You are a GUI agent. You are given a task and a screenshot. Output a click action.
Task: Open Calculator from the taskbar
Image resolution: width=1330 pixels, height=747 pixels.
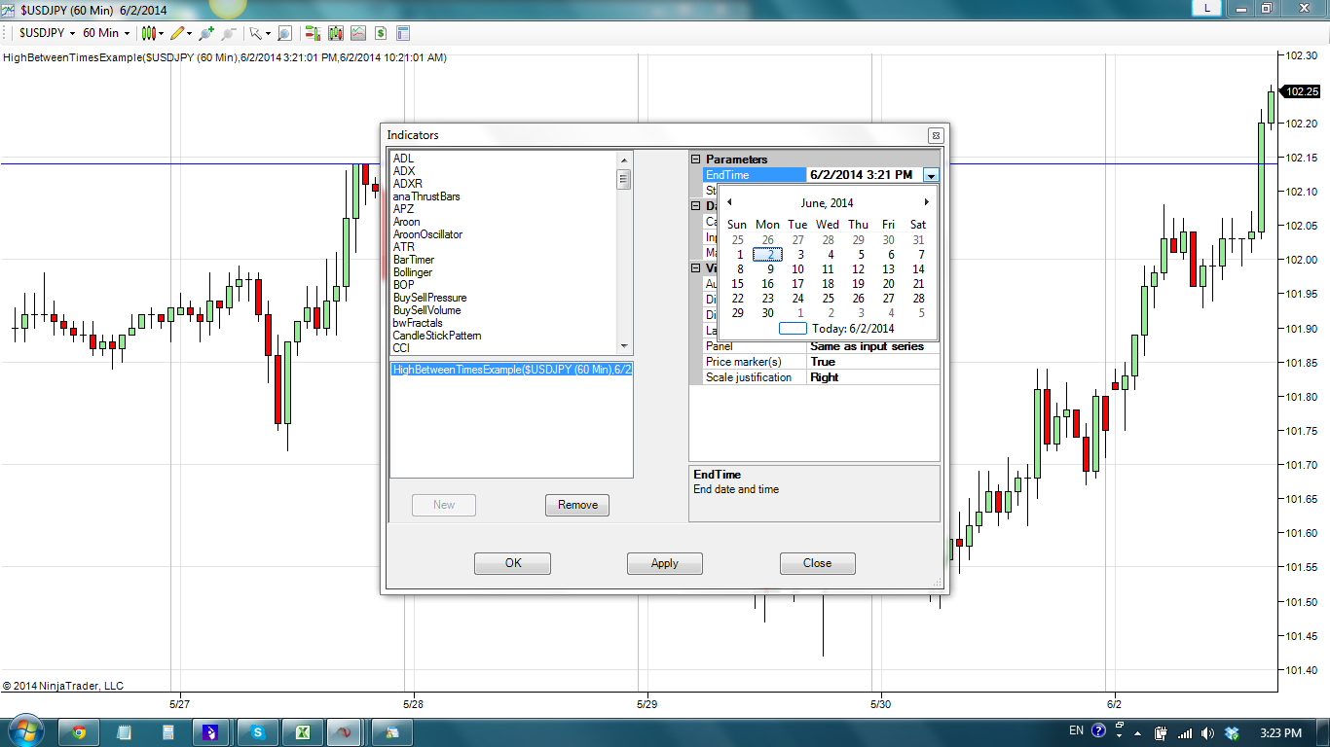tap(168, 732)
